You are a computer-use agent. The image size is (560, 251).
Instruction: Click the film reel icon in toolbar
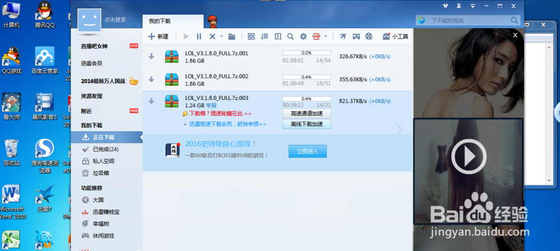pos(369,36)
